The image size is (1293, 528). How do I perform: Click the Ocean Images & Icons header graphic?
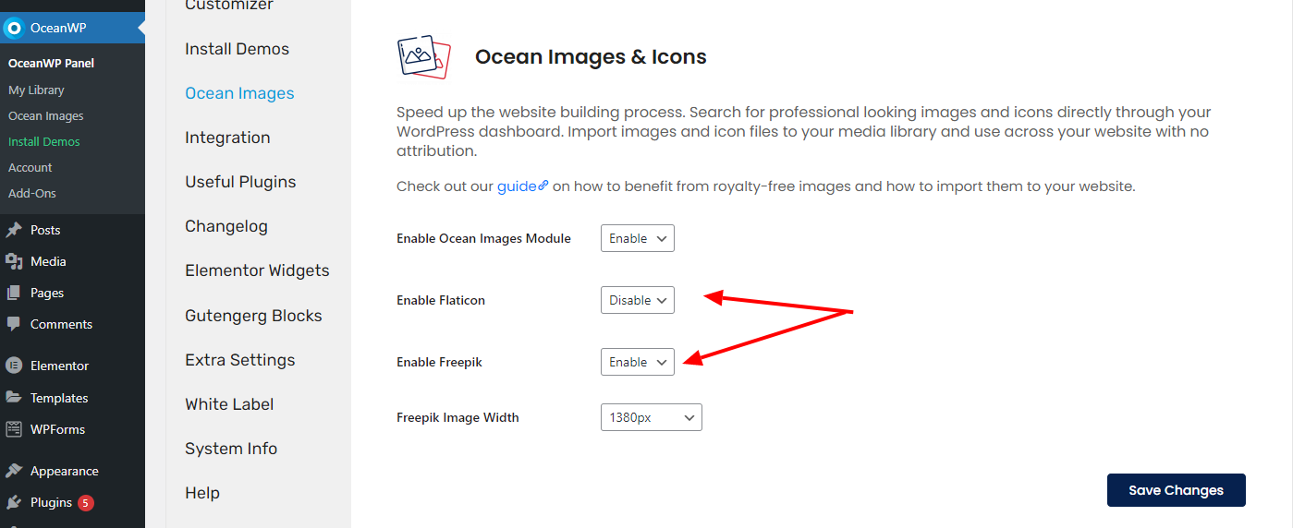tap(423, 57)
